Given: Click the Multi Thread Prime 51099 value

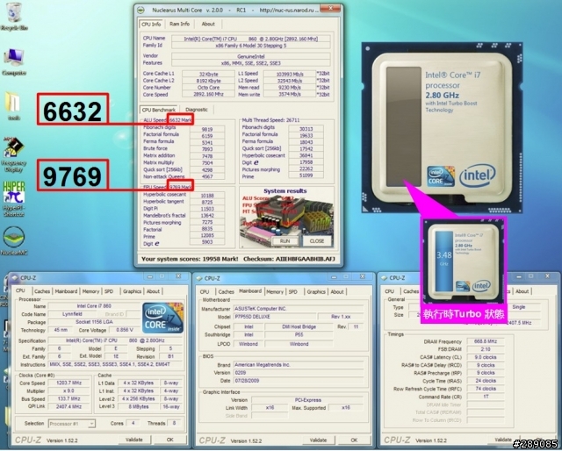Looking at the screenshot, I should (x=306, y=175).
